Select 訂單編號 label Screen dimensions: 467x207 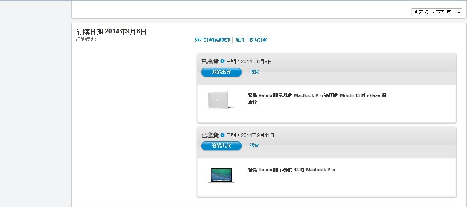pyautogui.click(x=86, y=39)
